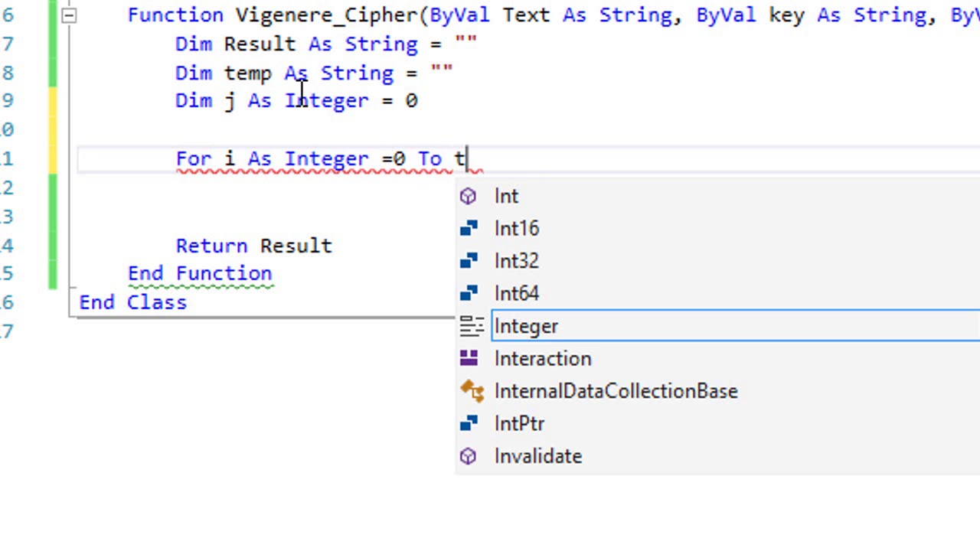Place cursor on Return Result line
The height and width of the screenshot is (551, 980).
click(x=254, y=246)
